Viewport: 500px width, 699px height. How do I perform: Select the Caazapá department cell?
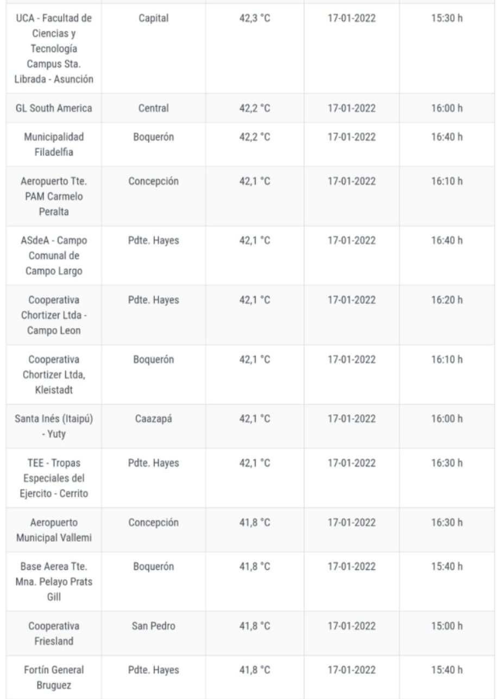154,419
